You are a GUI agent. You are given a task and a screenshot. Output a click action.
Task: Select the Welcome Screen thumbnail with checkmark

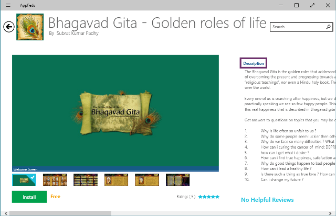click(x=24, y=180)
